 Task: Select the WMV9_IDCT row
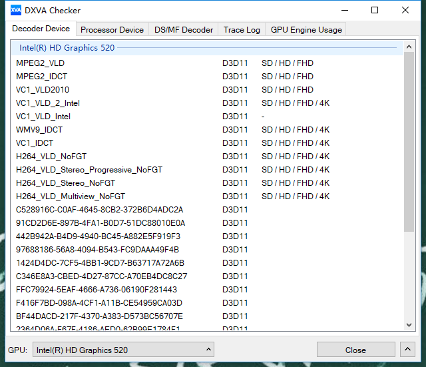(208, 130)
